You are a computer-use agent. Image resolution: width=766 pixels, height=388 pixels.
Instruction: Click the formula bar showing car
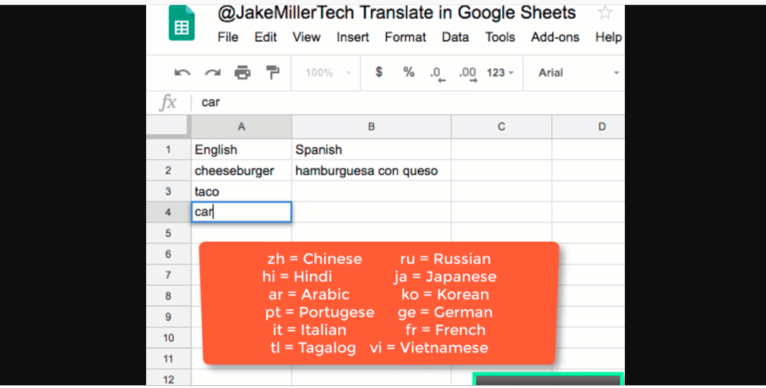[x=408, y=102]
